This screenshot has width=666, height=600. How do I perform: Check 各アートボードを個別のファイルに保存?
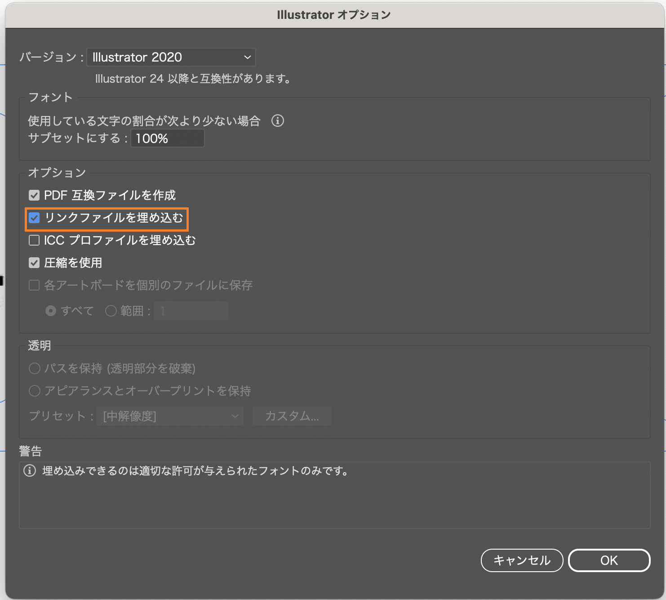tap(34, 286)
